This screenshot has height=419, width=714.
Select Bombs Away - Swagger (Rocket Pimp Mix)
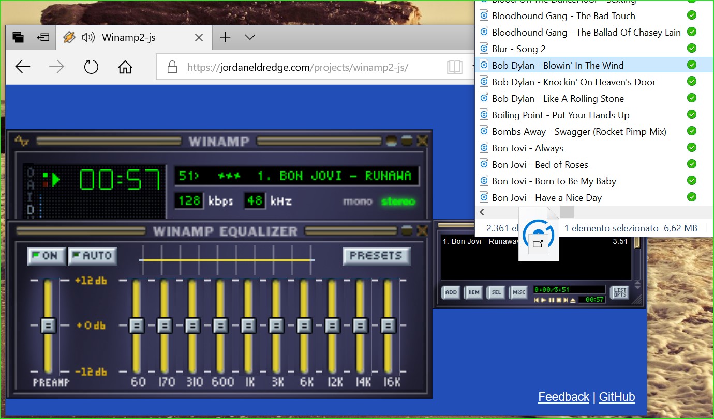[579, 131]
